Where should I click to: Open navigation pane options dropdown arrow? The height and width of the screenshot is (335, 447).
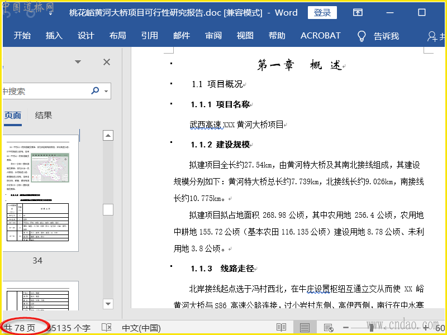78,62
